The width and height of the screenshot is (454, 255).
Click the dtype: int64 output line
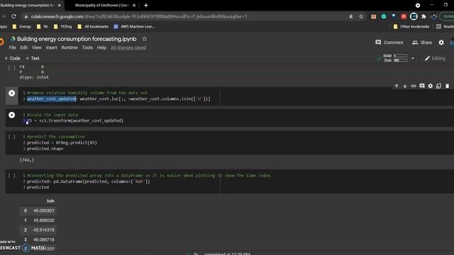pos(34,77)
